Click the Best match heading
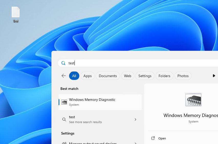218x144 pixels. (x=69, y=89)
